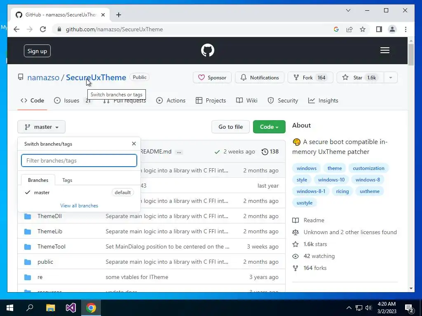Go to the Issues tab
This screenshot has height=316, width=422.
click(x=67, y=100)
